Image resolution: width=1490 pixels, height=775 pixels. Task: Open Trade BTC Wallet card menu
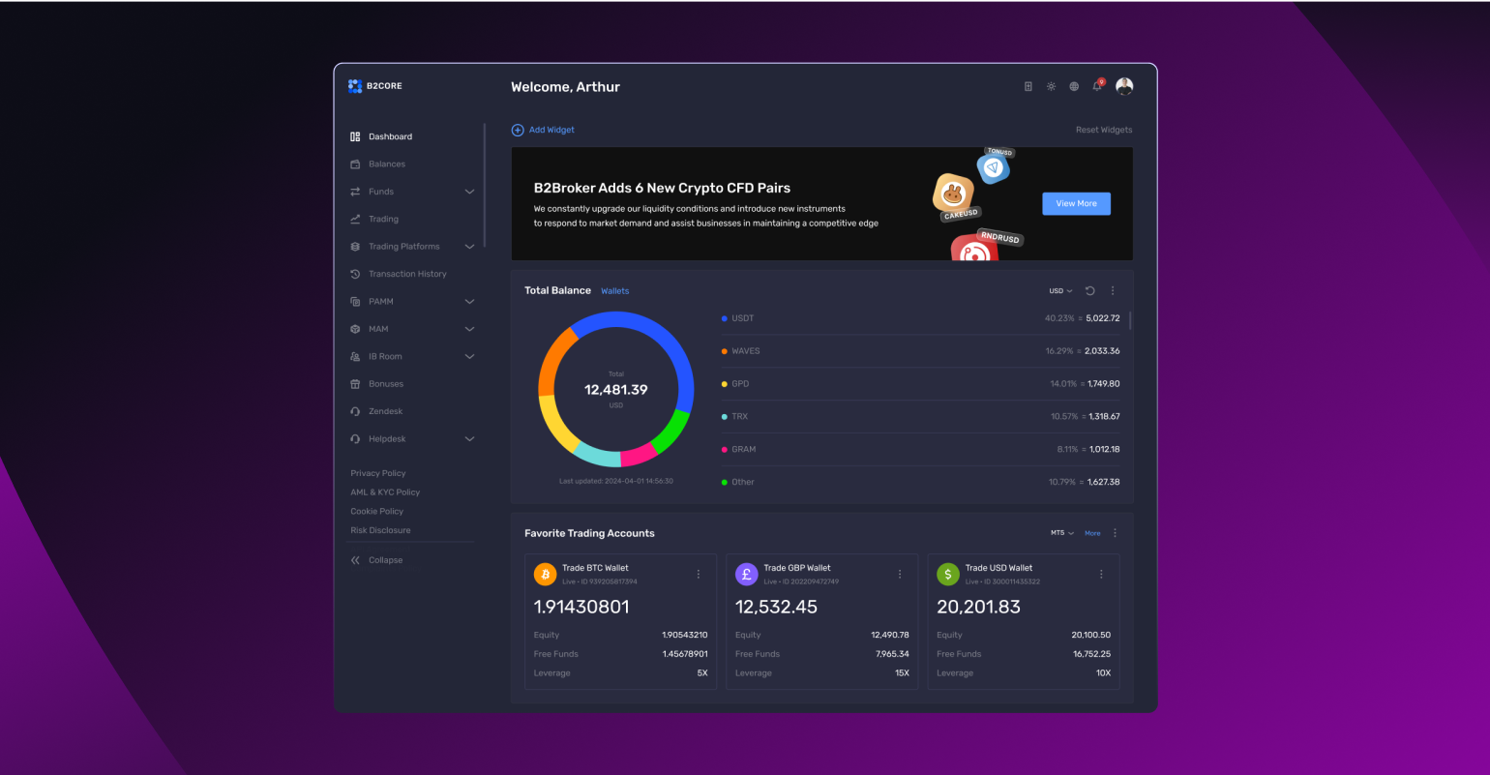coord(699,574)
